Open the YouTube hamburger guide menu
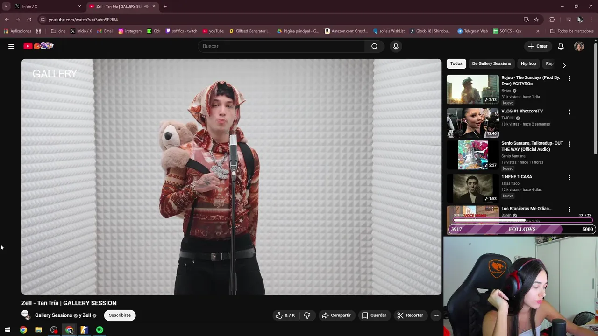The height and width of the screenshot is (336, 598). click(x=11, y=46)
